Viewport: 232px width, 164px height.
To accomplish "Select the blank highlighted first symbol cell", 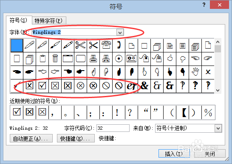I will click(x=17, y=45).
